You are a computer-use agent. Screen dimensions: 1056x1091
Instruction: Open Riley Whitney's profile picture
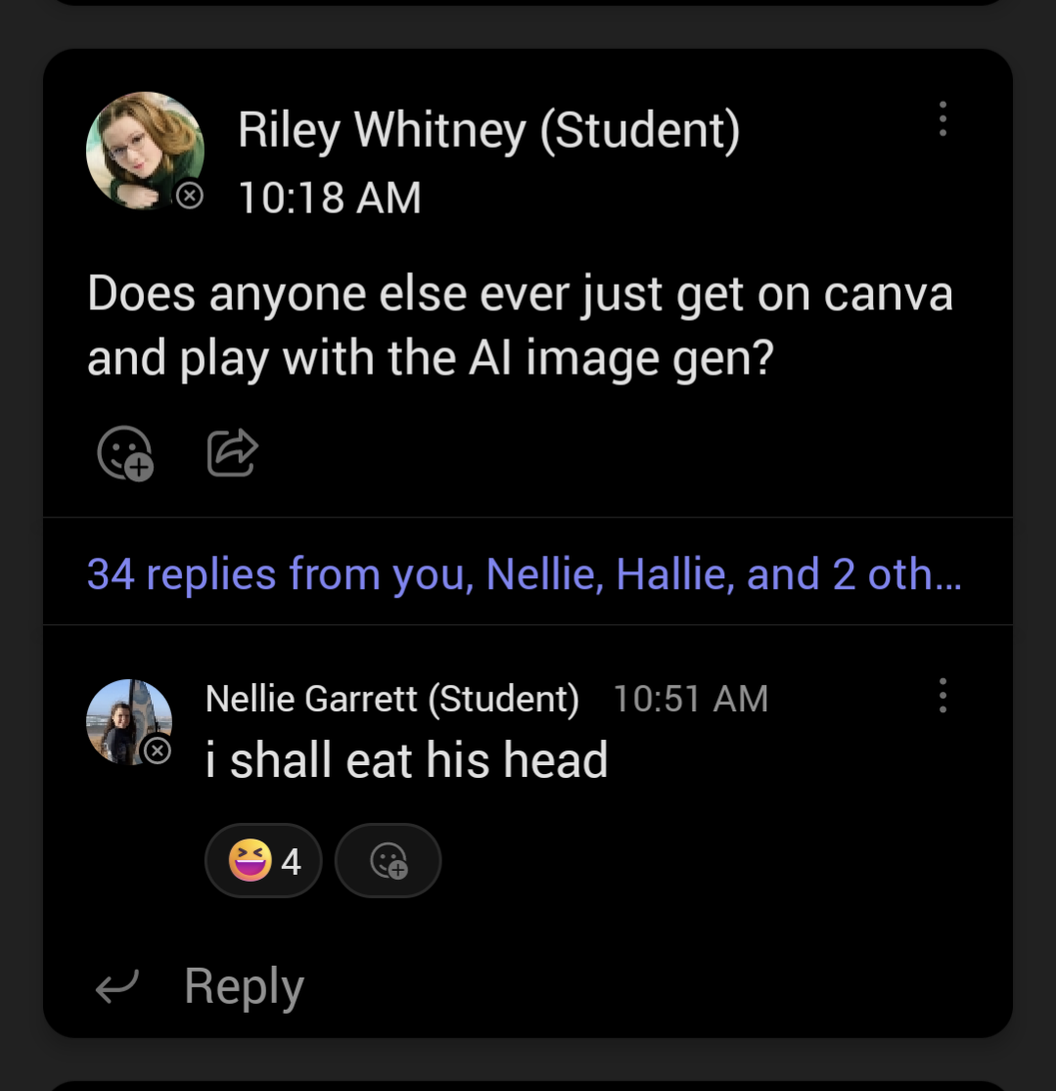click(x=145, y=150)
